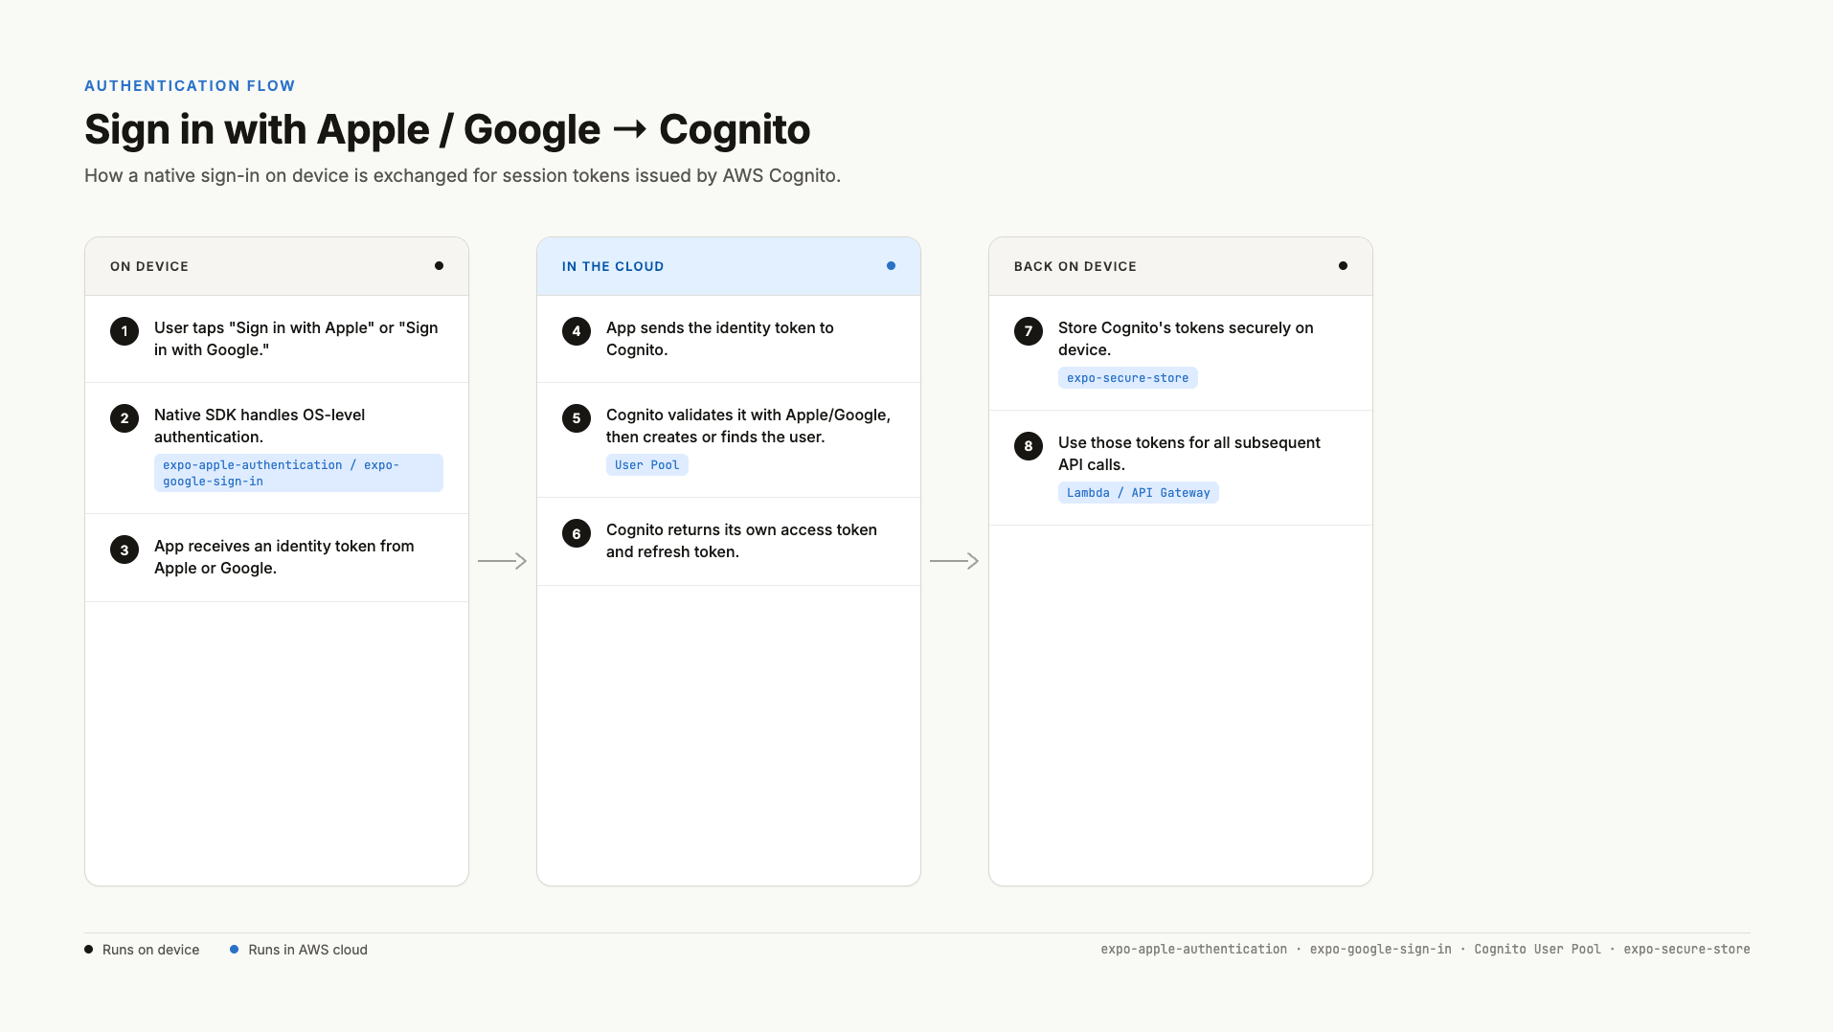Click the step 2 number badge
1833x1032 pixels.
coord(124,418)
